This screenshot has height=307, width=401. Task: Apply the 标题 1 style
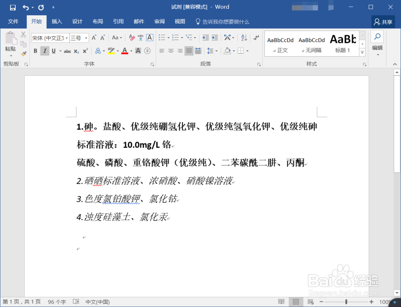pyautogui.click(x=343, y=43)
